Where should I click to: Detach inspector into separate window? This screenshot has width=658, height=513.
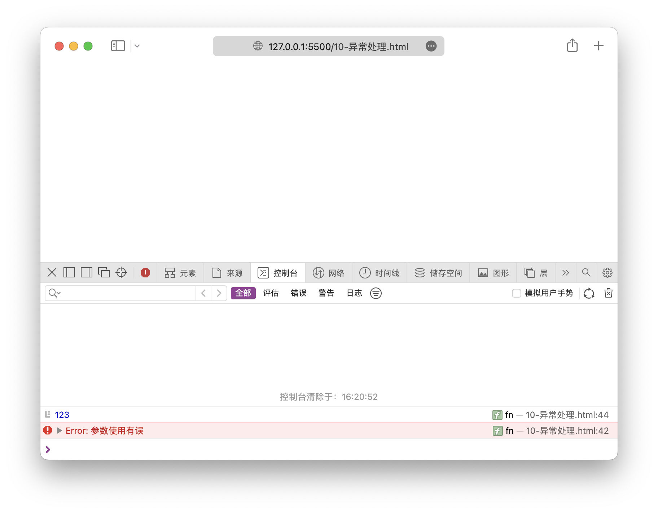click(104, 273)
